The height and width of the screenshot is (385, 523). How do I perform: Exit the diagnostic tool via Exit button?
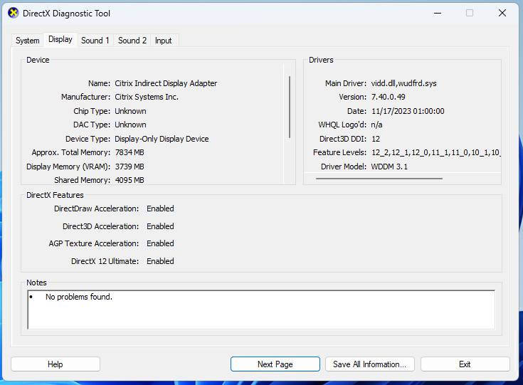click(465, 364)
